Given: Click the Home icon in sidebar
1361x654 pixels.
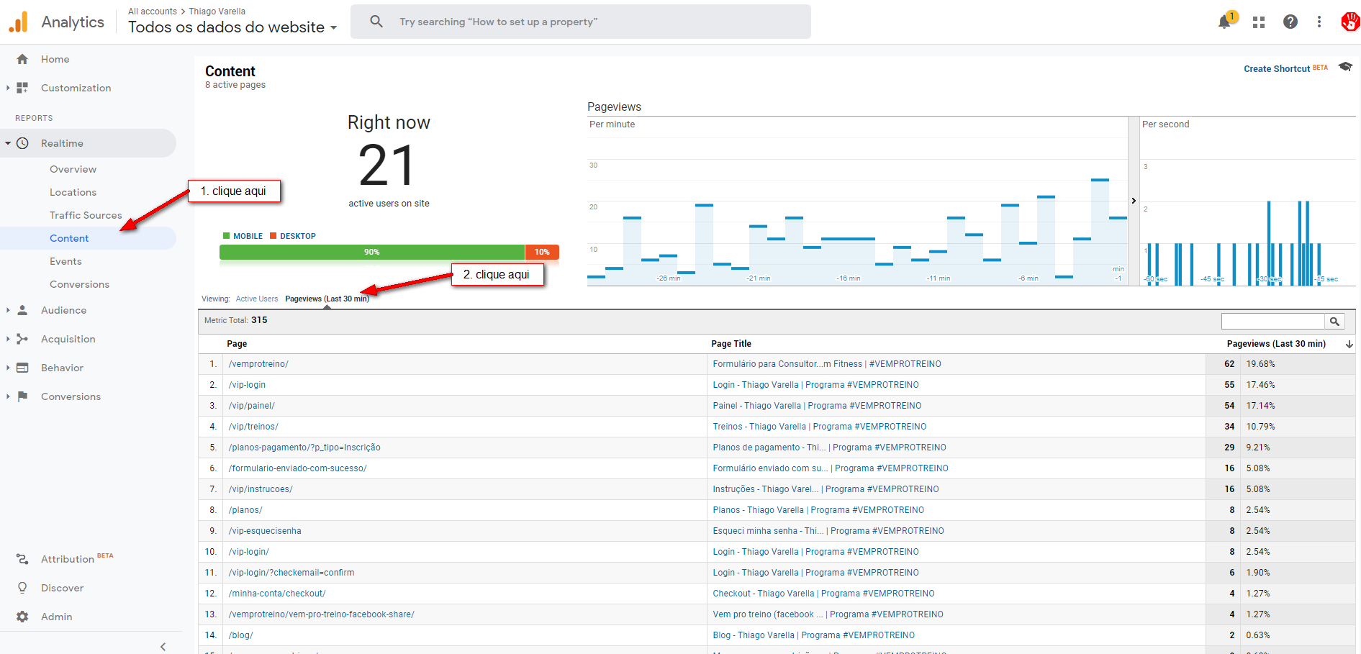Looking at the screenshot, I should point(22,59).
